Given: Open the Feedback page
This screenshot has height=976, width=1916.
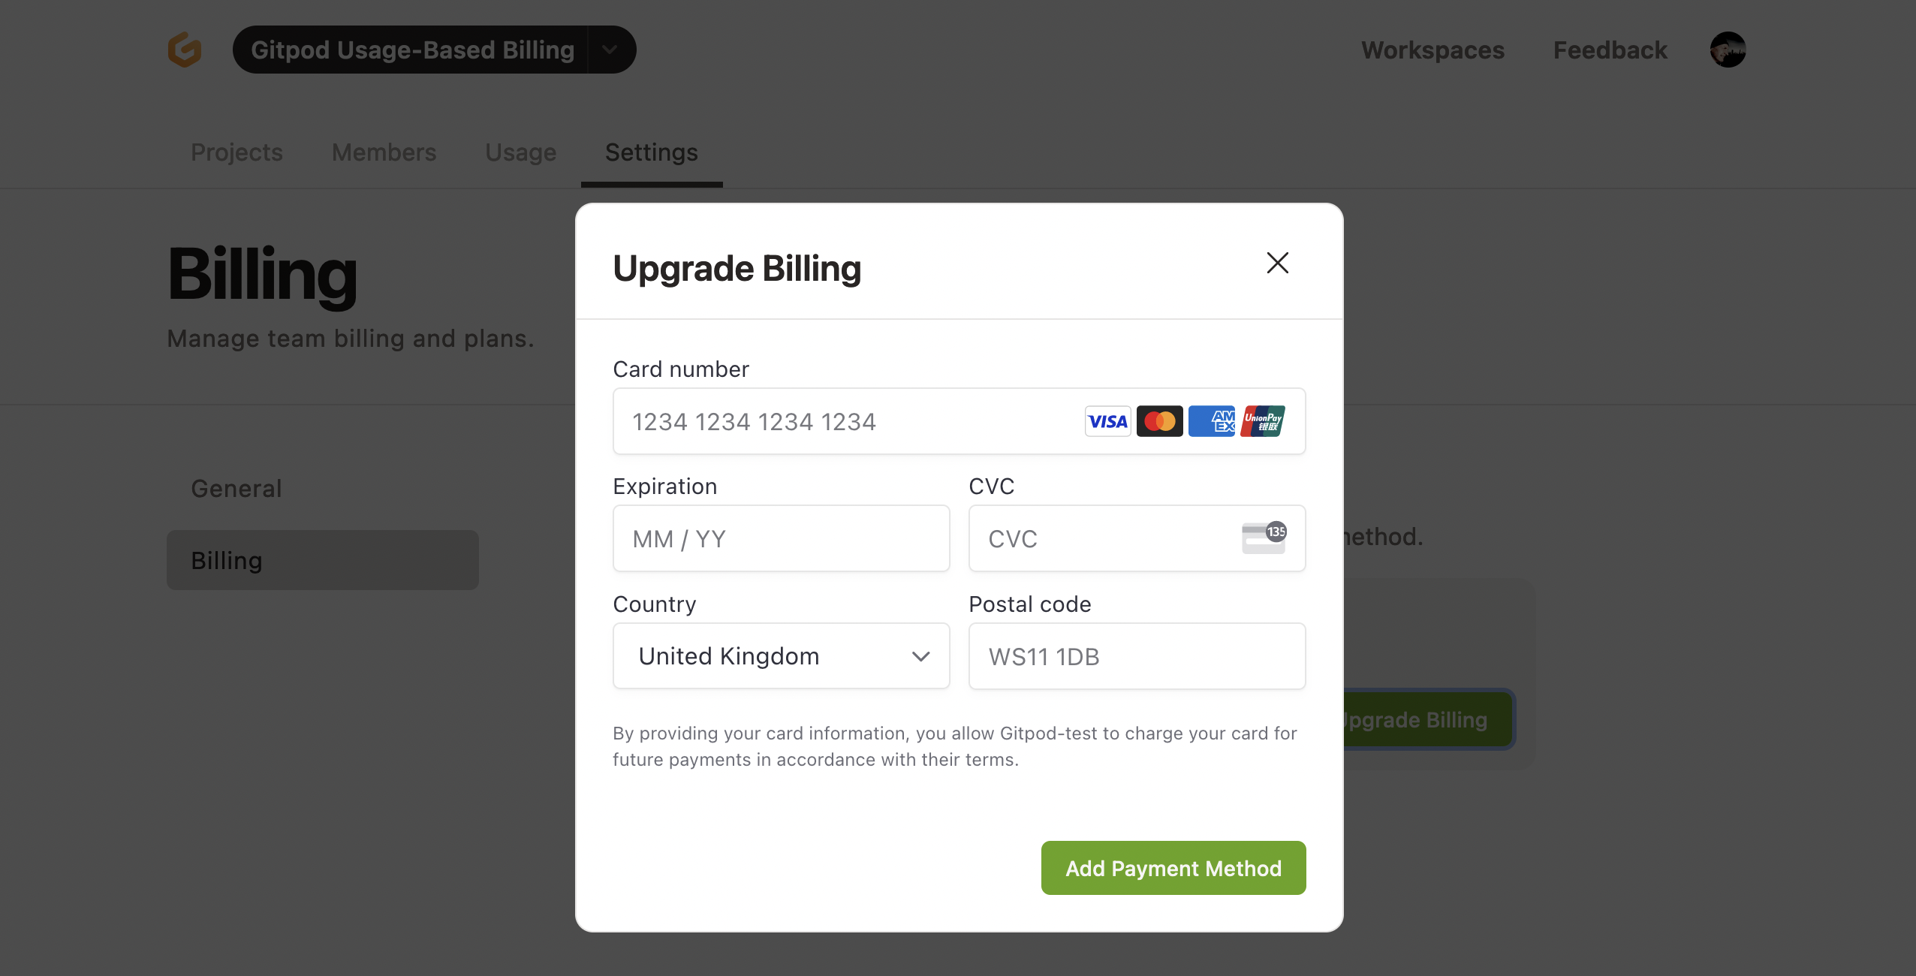Looking at the screenshot, I should [1610, 50].
